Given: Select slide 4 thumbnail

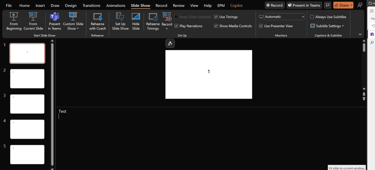Looking at the screenshot, I should (27, 129).
